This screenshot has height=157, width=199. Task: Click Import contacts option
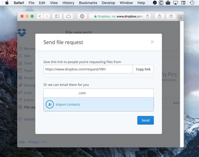(x=99, y=105)
